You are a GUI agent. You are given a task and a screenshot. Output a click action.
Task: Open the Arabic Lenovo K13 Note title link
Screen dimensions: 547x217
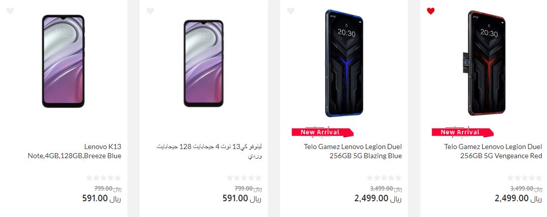click(209, 151)
